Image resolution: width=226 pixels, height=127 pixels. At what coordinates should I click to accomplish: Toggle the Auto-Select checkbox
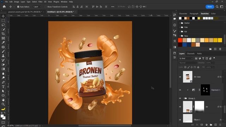coord(18,7)
